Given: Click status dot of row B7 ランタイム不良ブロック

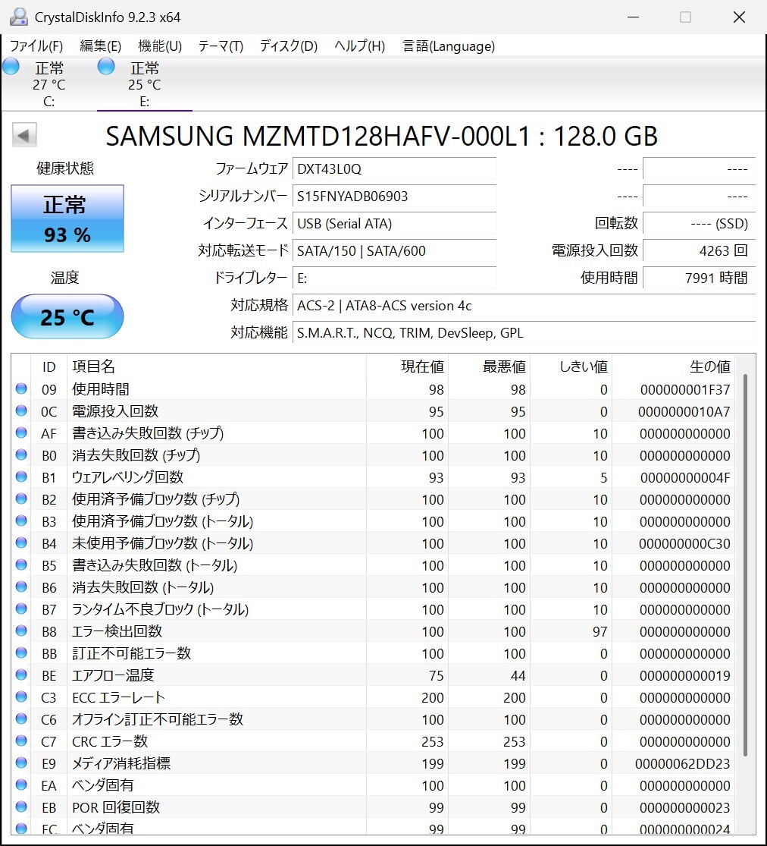Looking at the screenshot, I should [21, 609].
